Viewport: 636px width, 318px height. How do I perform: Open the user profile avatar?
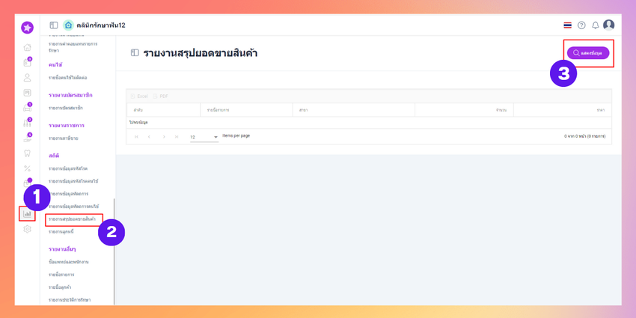point(608,25)
